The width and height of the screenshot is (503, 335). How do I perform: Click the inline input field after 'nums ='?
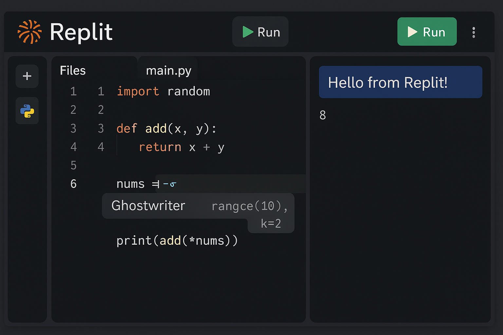coord(231,184)
